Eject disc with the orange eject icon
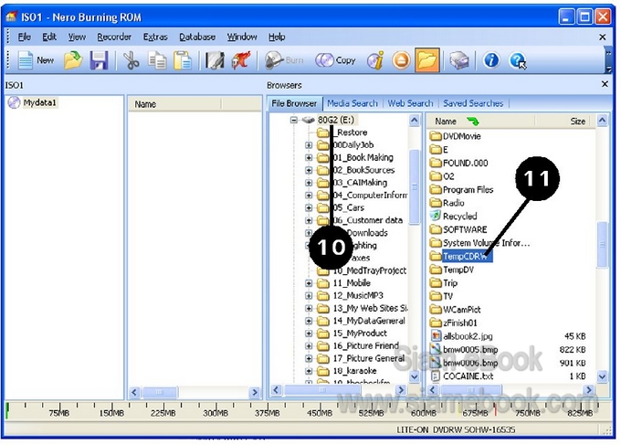The image size is (621, 445). [401, 60]
